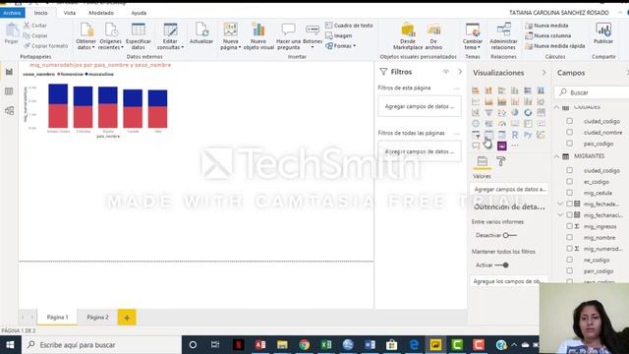Screen dimensions: 629x354
Task: Insert a Cuadro de texto
Action: [x=349, y=26]
